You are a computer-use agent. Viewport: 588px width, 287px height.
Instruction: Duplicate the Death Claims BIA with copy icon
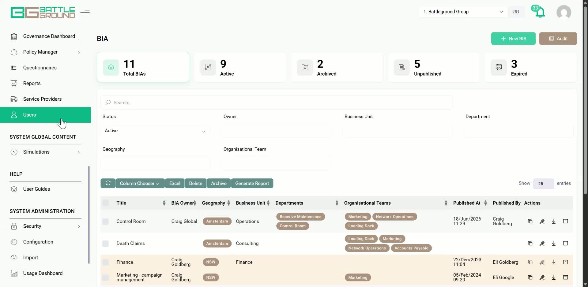[530, 243]
